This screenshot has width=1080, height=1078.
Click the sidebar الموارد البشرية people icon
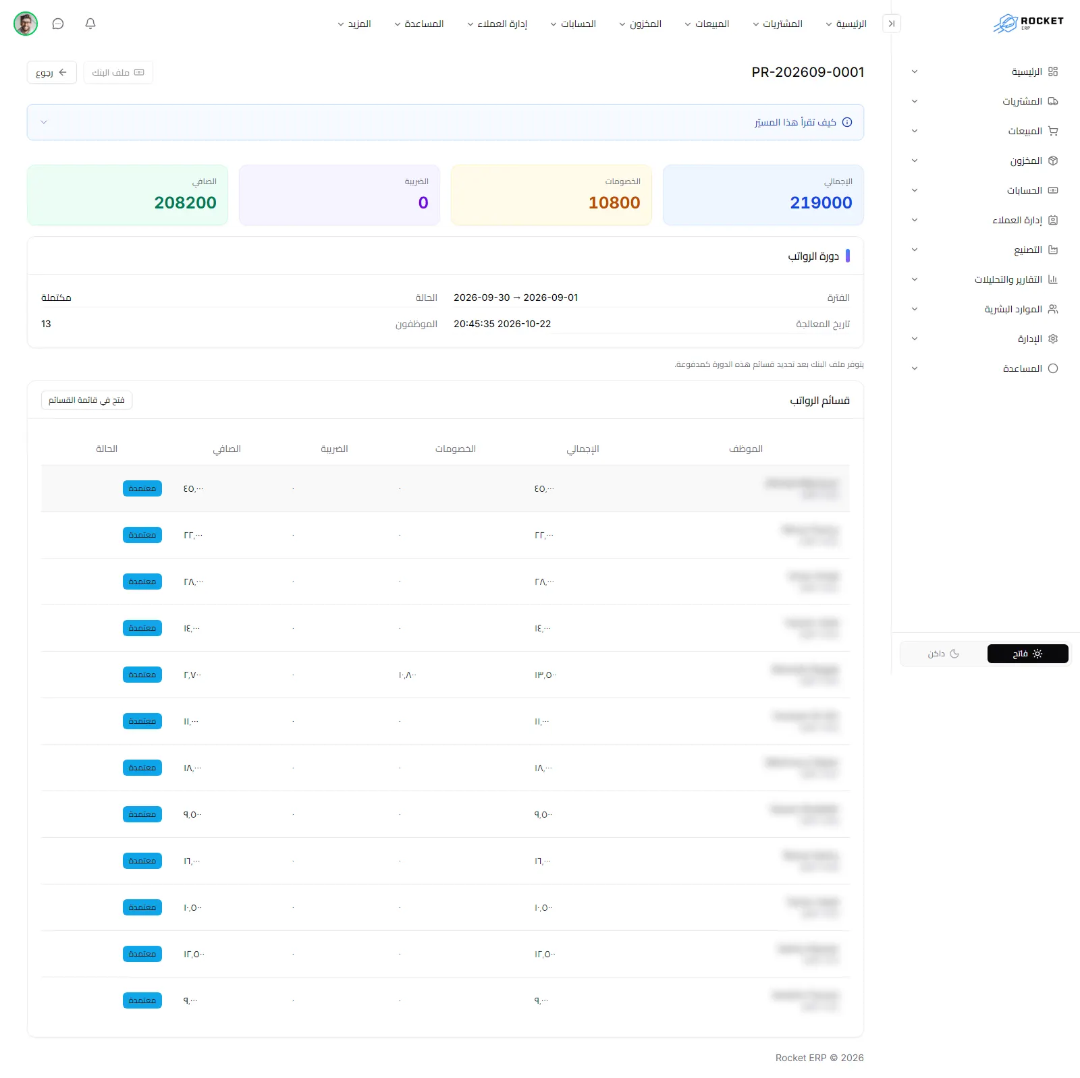[x=1053, y=309]
